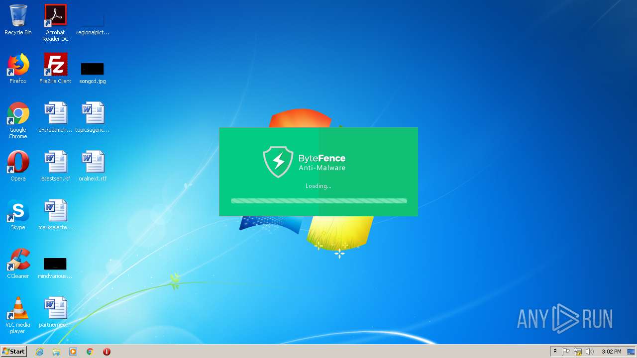Click the Show desktop button
The image size is (637, 358).
[x=631, y=352]
